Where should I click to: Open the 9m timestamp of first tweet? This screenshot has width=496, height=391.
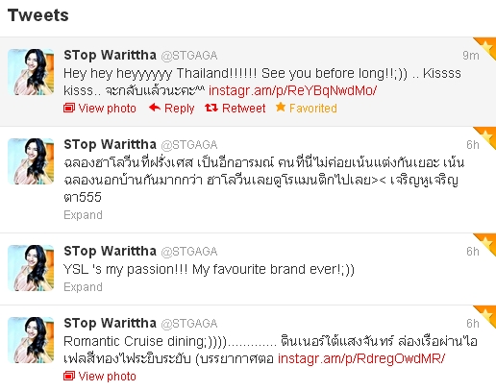click(471, 56)
